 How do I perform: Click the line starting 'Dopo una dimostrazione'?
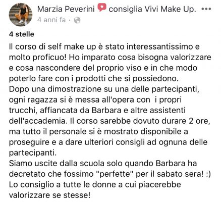pos(104,89)
